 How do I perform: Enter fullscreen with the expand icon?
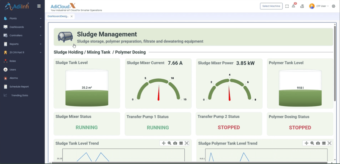click(x=287, y=6)
